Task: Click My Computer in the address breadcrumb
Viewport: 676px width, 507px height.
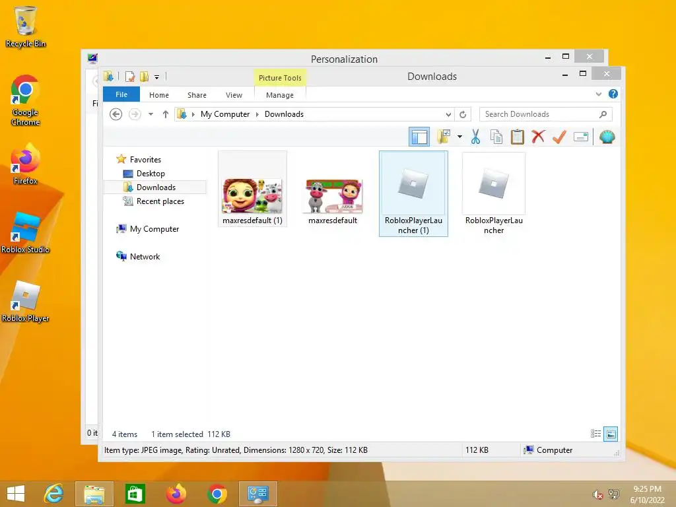Action: tap(225, 114)
